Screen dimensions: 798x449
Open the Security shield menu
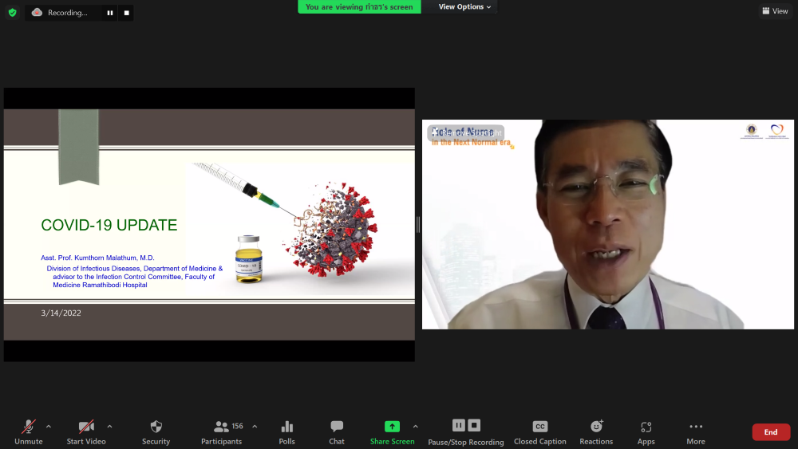click(x=156, y=431)
